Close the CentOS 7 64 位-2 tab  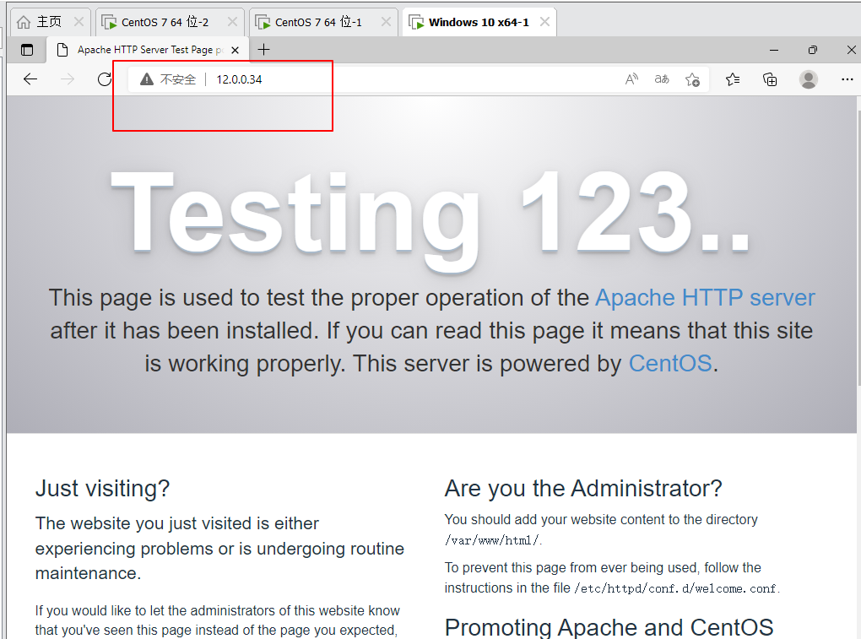pyautogui.click(x=232, y=21)
